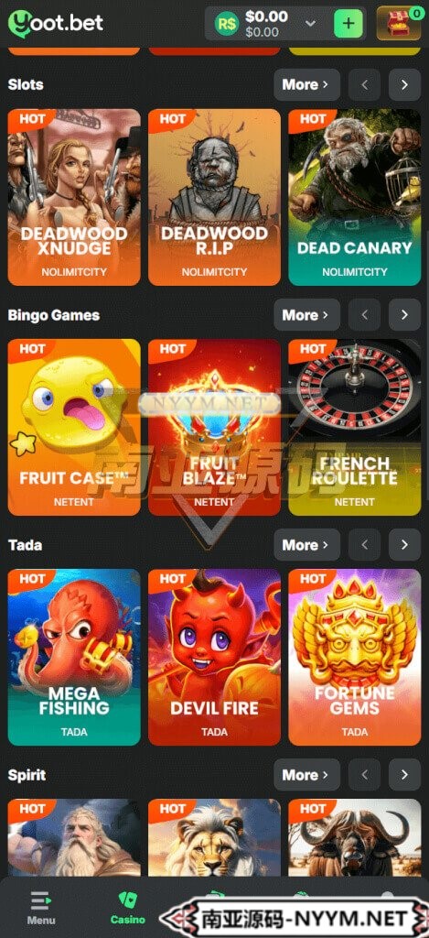Screen dimensions: 429x938
Task: Open More in the Slots section
Action: click(306, 85)
